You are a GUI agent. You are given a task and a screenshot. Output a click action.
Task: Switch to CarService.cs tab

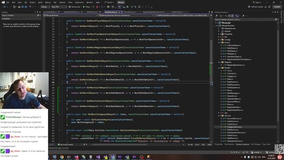[177, 12]
